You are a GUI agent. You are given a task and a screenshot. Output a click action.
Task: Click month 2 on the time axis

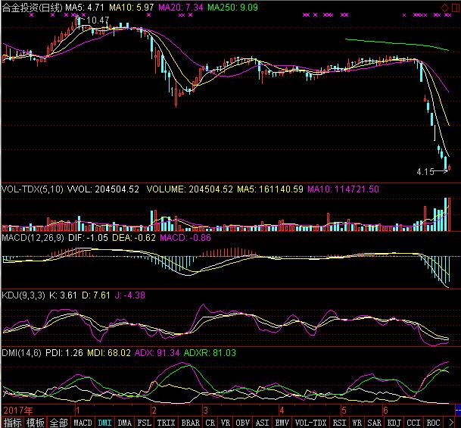(x=154, y=410)
